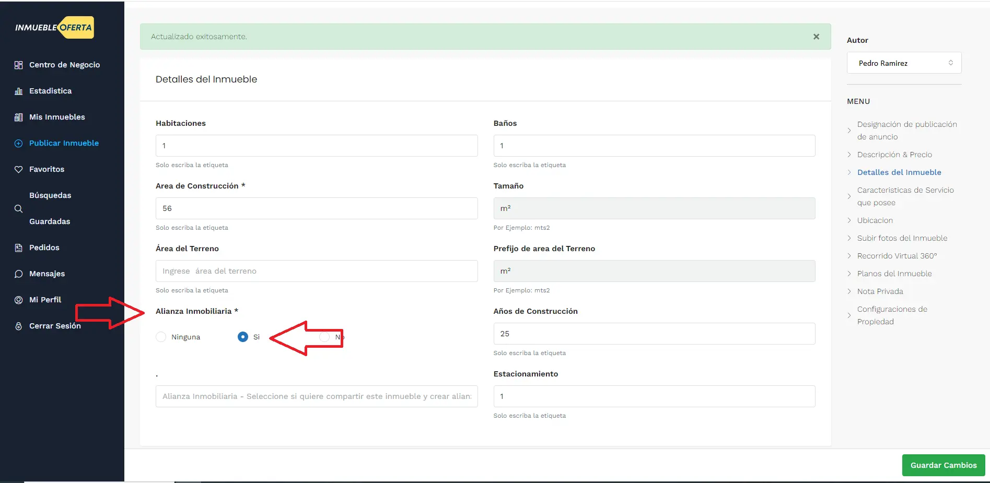Click the Cerrar Sesión lock icon

pyautogui.click(x=18, y=326)
